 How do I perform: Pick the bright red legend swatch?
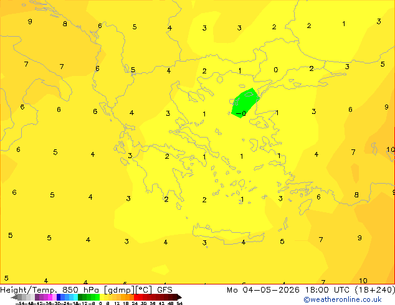tap(136, 297)
